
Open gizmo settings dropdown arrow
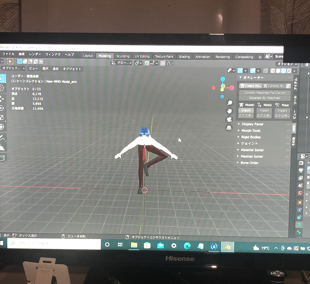click(x=246, y=71)
